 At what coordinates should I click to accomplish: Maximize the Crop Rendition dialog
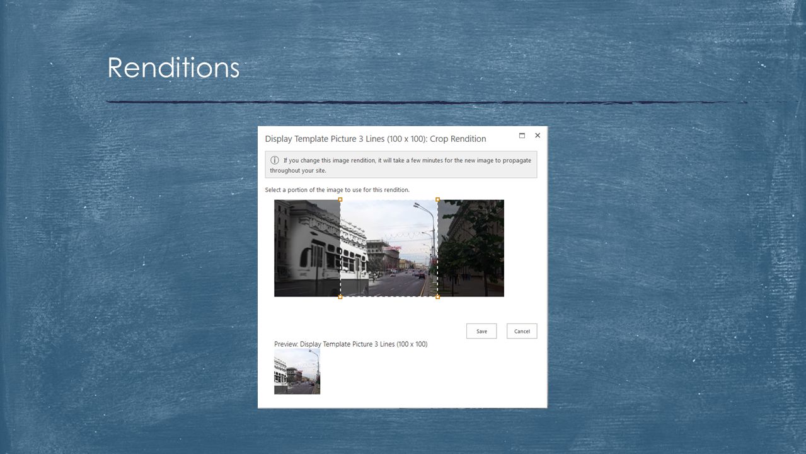522,136
